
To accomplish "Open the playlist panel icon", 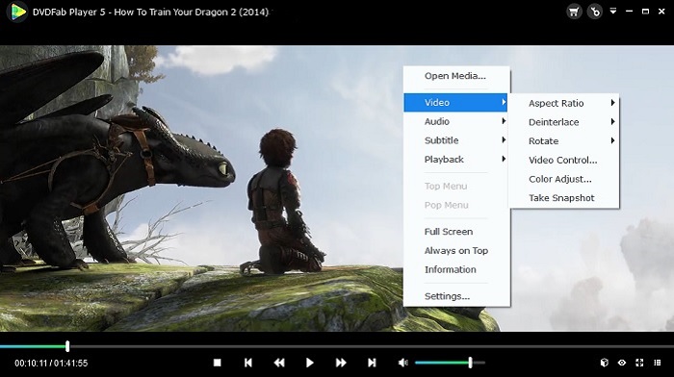I will pyautogui.click(x=658, y=363).
